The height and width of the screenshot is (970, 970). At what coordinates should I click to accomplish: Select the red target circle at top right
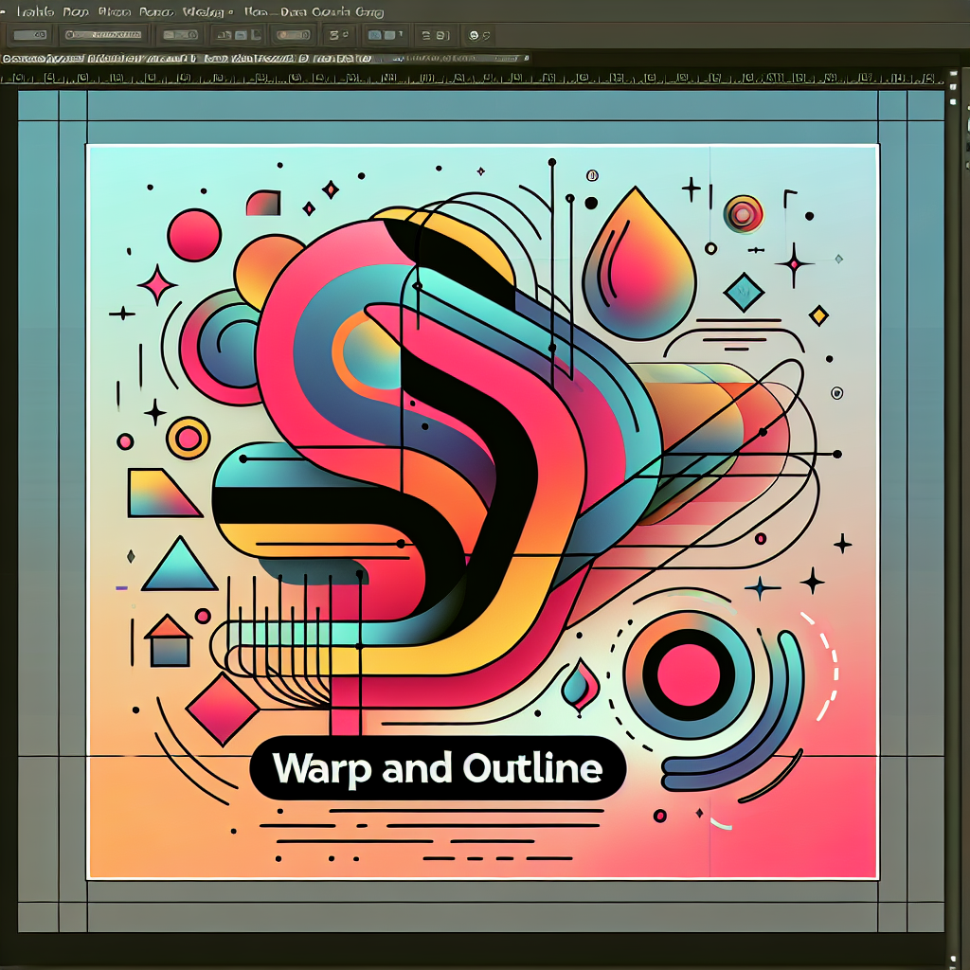743,215
